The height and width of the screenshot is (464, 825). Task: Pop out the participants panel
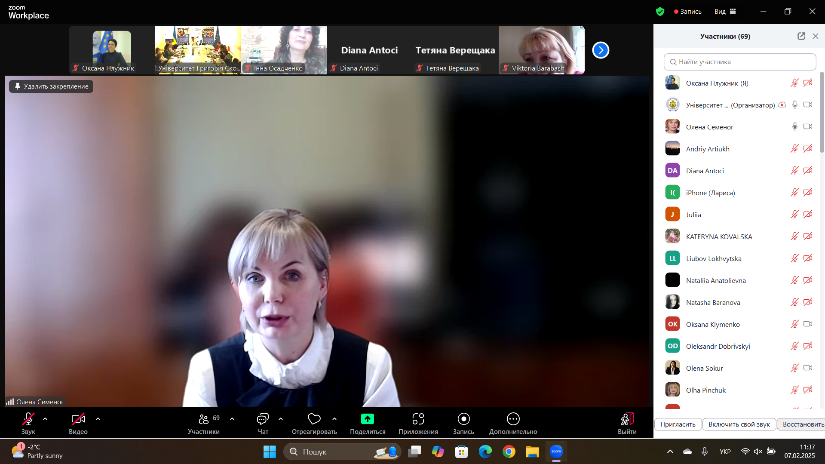(x=801, y=36)
